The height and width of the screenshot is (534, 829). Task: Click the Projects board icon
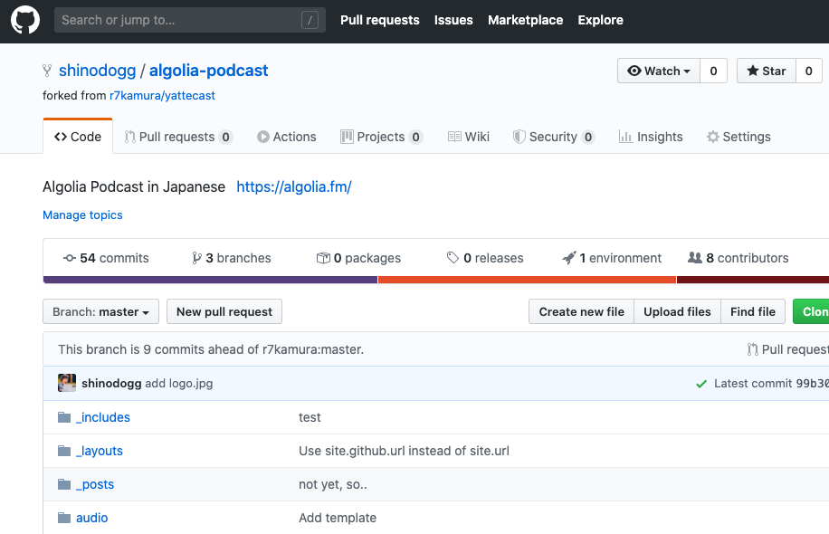(x=347, y=137)
